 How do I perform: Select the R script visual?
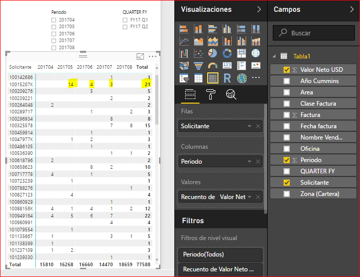[x=227, y=78]
